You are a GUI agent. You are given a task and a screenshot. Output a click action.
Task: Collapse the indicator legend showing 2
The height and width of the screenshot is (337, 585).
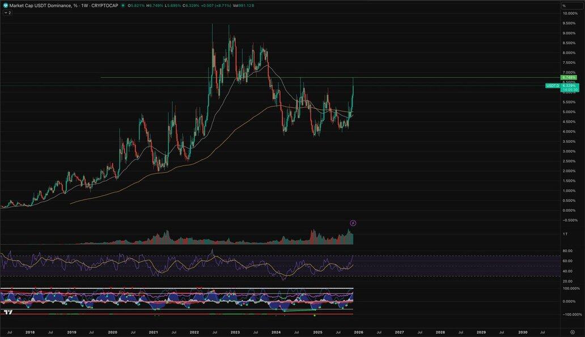(x=7, y=12)
